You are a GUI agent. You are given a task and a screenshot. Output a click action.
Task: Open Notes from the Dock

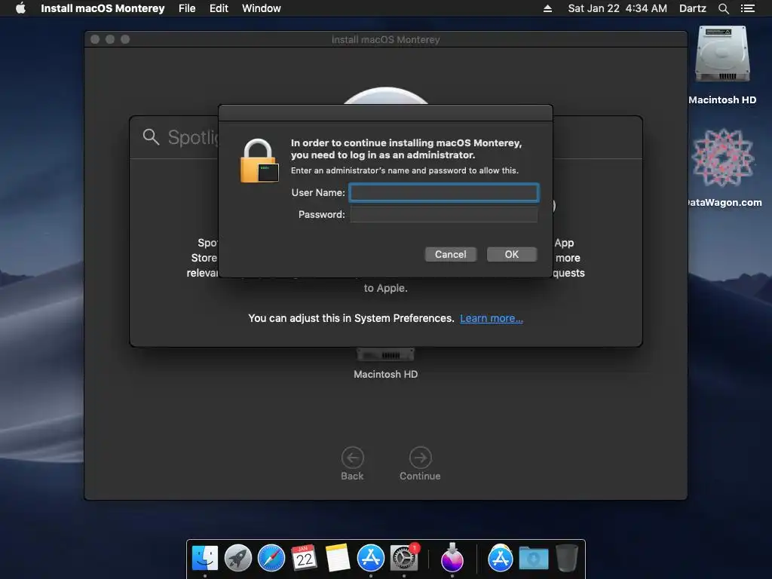click(x=337, y=559)
